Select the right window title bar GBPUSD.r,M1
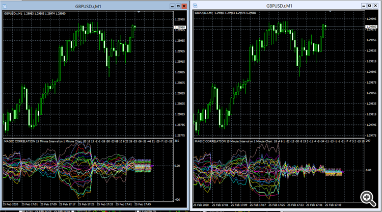This screenshot has height=212, width=382. [x=279, y=6]
